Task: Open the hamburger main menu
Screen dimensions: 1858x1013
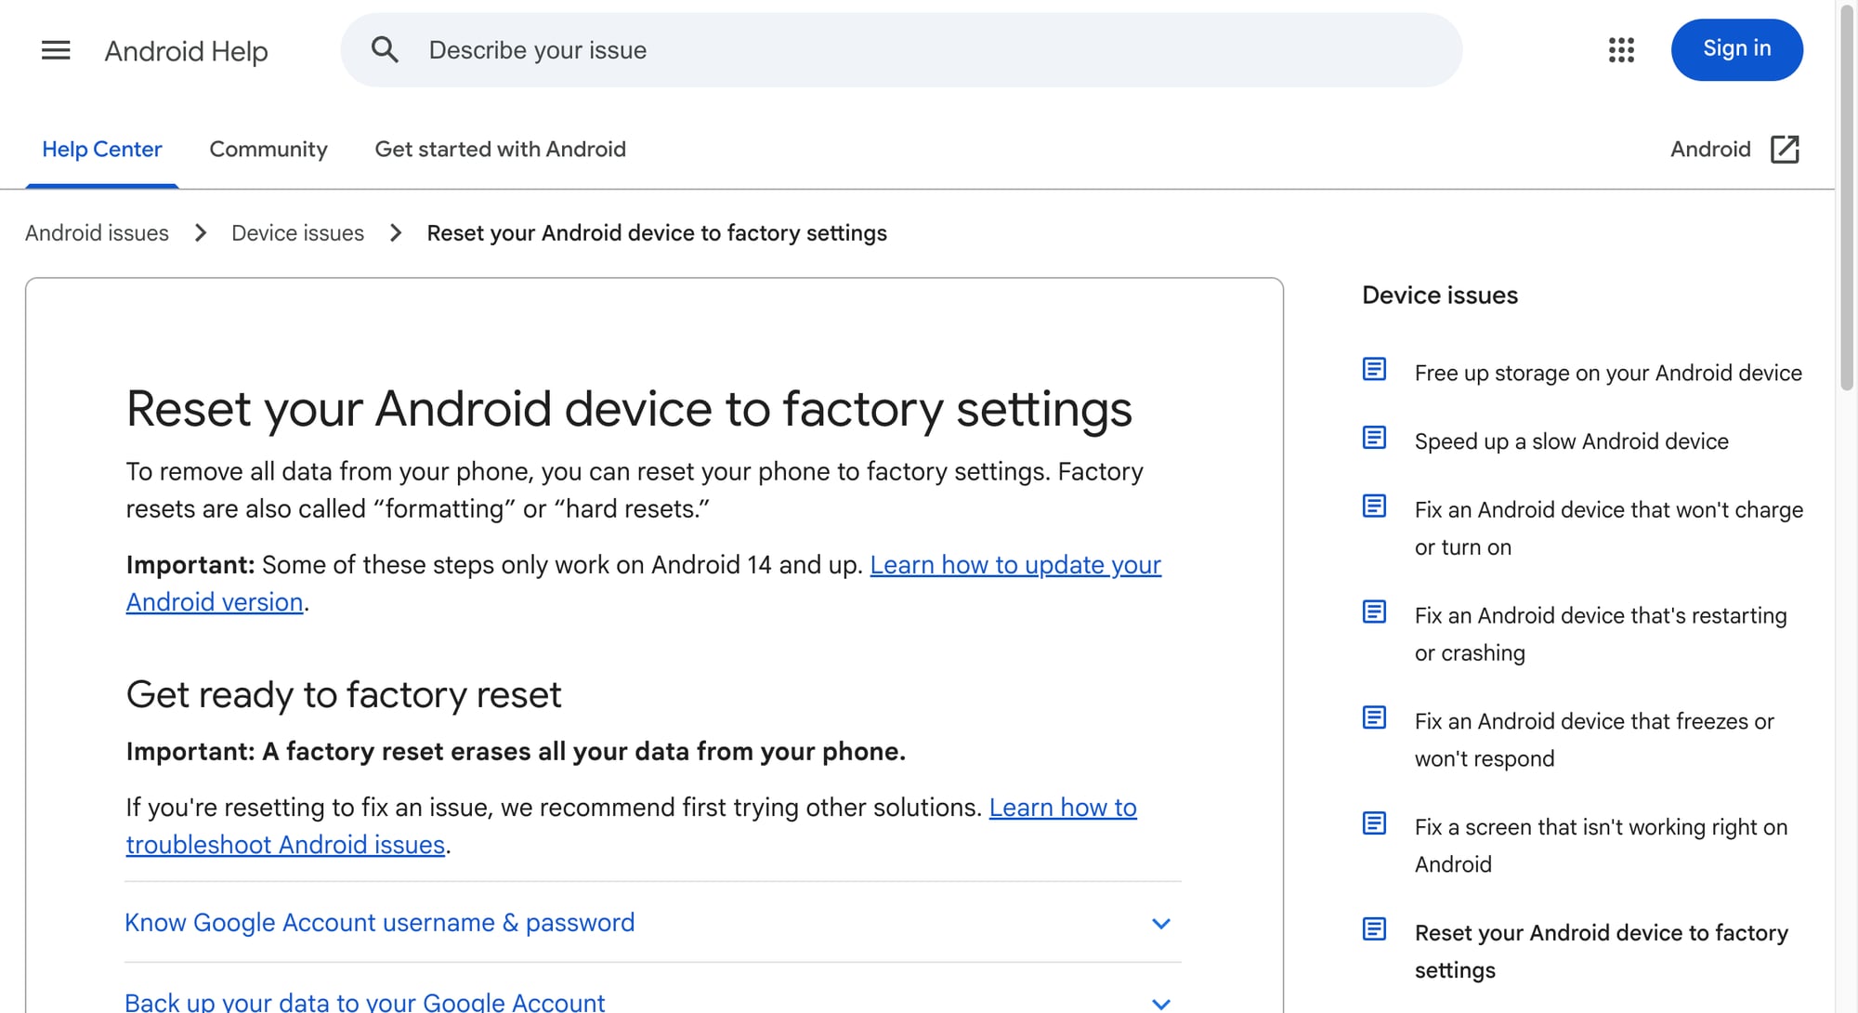Action: point(56,50)
